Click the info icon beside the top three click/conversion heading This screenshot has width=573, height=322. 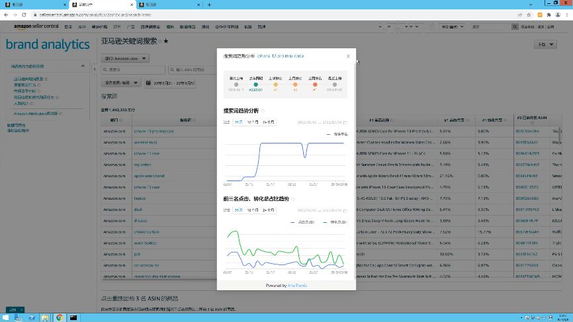click(293, 199)
